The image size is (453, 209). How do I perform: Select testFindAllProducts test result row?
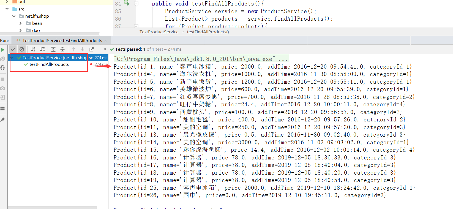coord(49,64)
